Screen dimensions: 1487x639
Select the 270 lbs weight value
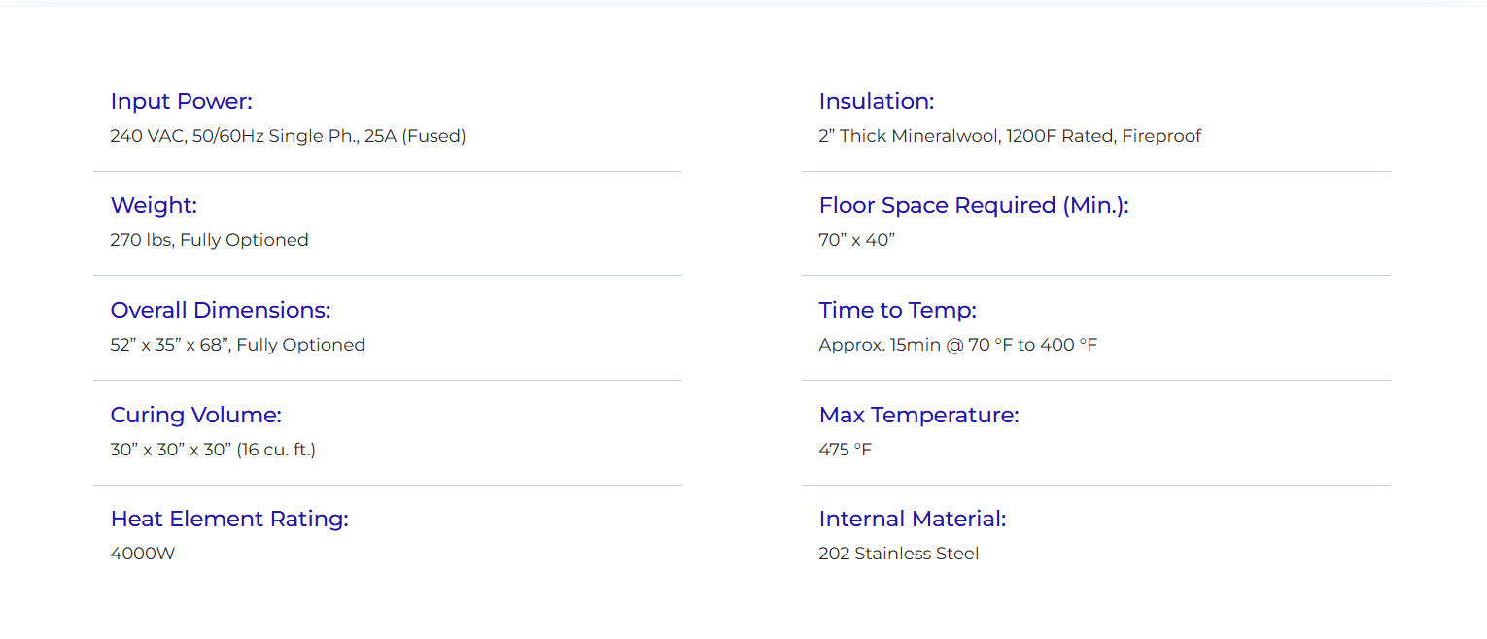(209, 240)
